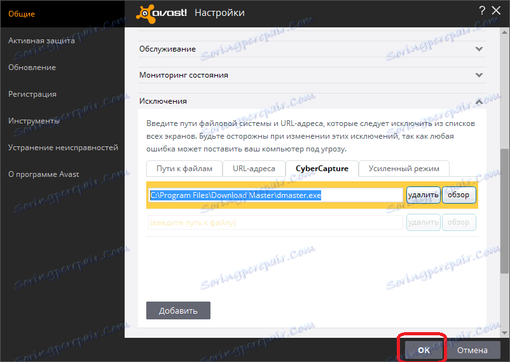Click the vertical scrollbar thumb
The image size is (510, 362).
click(x=504, y=211)
